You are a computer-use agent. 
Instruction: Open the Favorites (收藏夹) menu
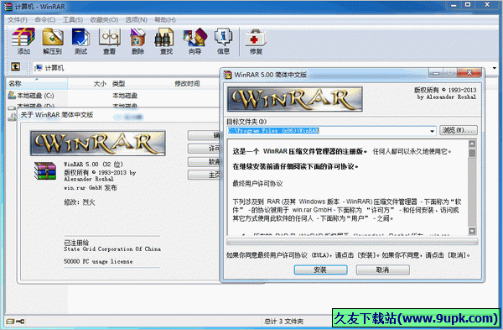(104, 20)
